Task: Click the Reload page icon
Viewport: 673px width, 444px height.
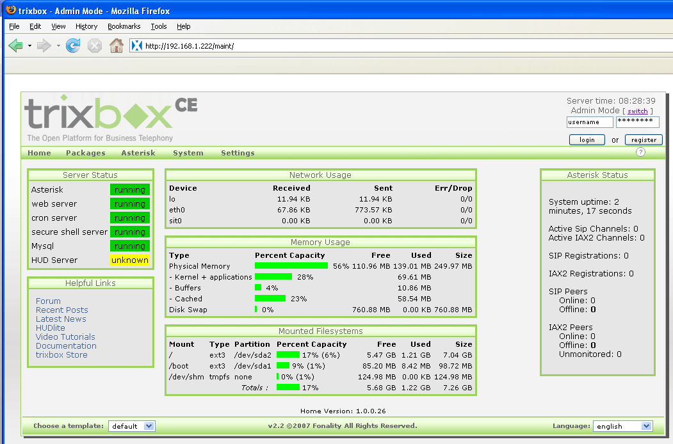Action: point(73,45)
